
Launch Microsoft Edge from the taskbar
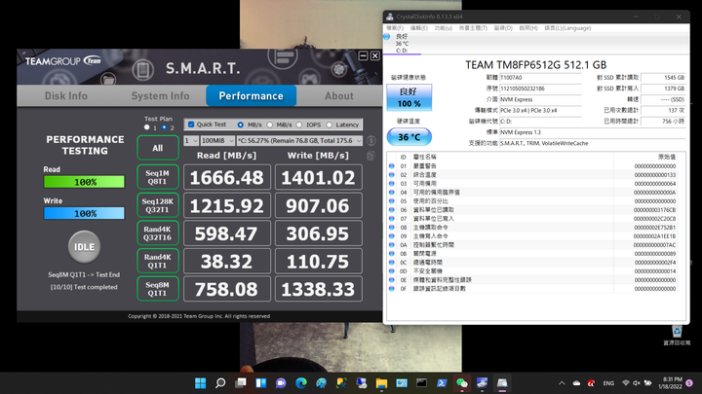[301, 383]
